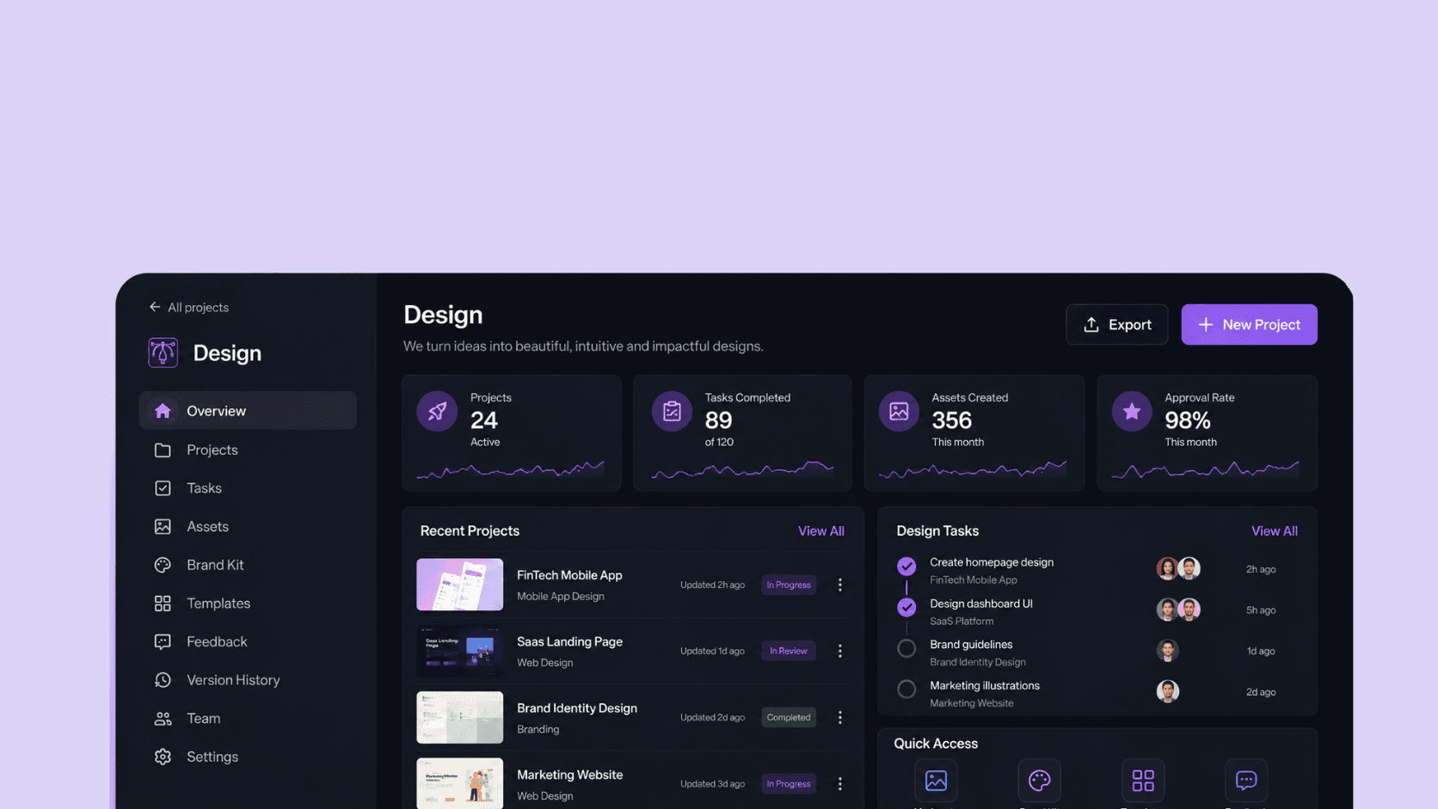Click the people icon beside Team
This screenshot has width=1438, height=809.
coord(163,718)
